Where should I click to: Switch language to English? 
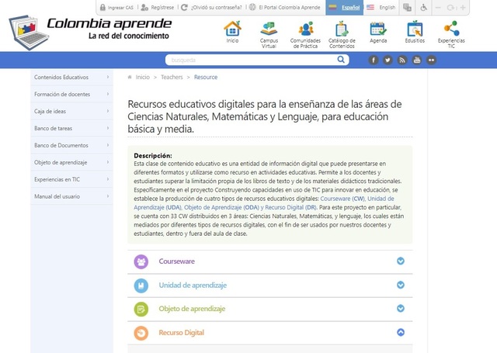coord(381,7)
